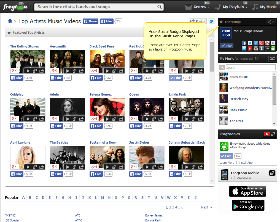This screenshot has width=280, height=222.
Task: Share the Queen video using share icon
Action: pos(161,119)
